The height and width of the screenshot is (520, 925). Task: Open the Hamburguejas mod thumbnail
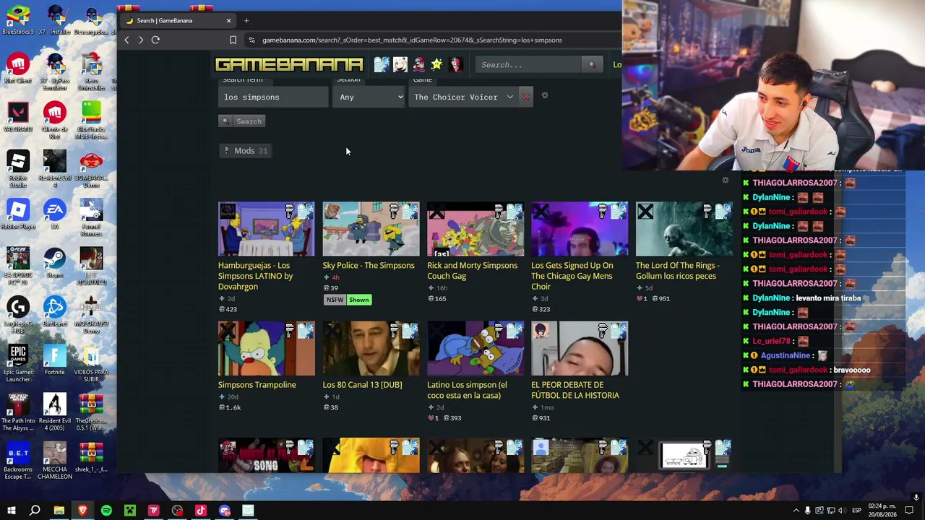[x=267, y=229]
